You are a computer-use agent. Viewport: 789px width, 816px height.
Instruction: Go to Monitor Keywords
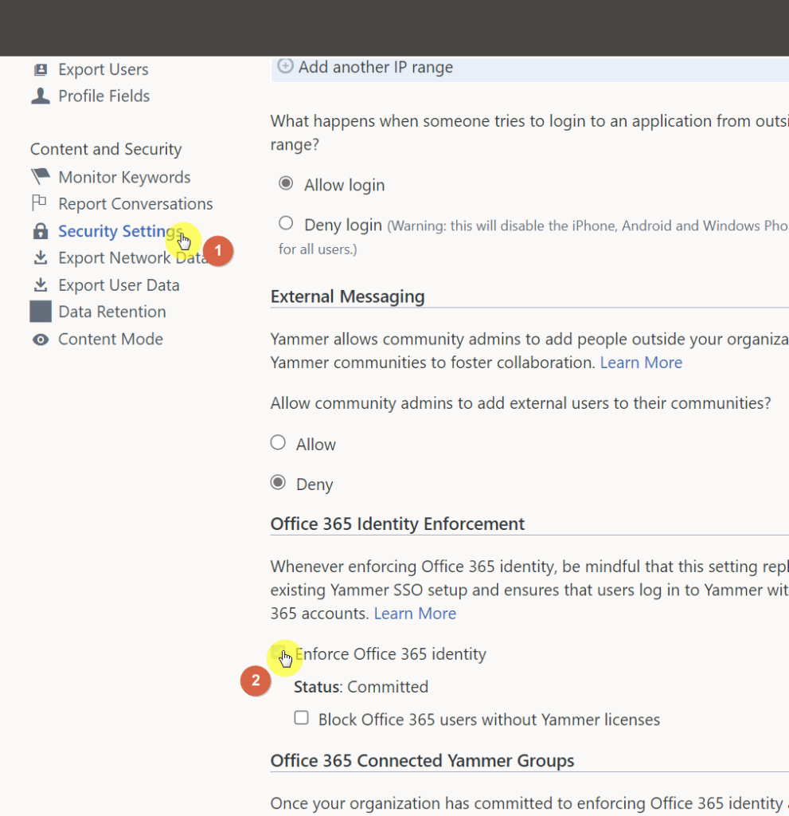(124, 178)
